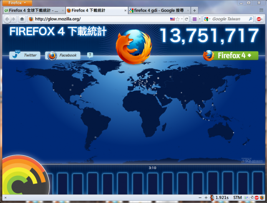This screenshot has height=203, width=267.
Task: Click the 1.921s load time text
Action: (222, 198)
